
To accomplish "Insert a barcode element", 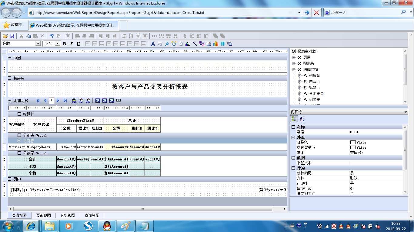I will click(x=223, y=44).
